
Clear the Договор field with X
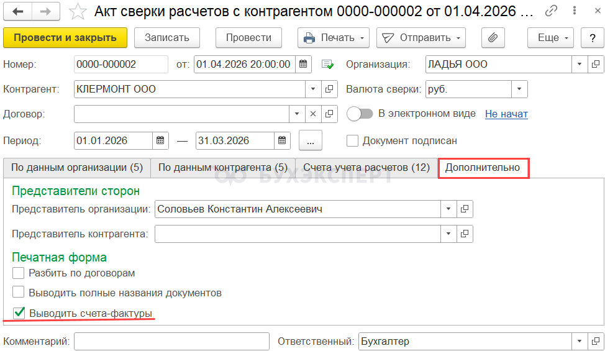tap(313, 114)
